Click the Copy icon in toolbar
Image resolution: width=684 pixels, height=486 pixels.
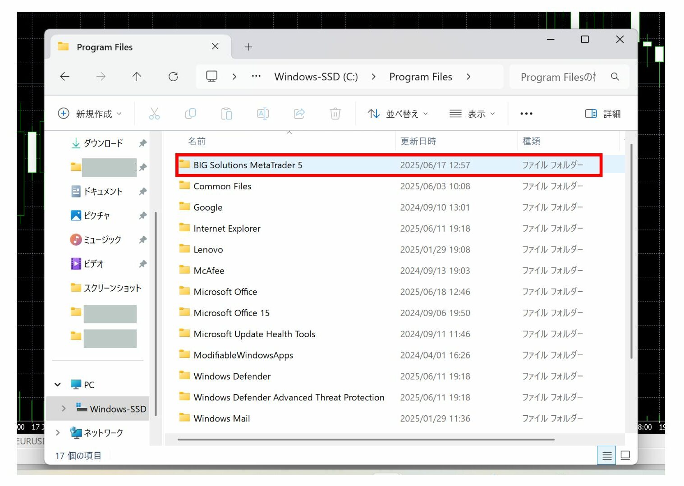(191, 114)
